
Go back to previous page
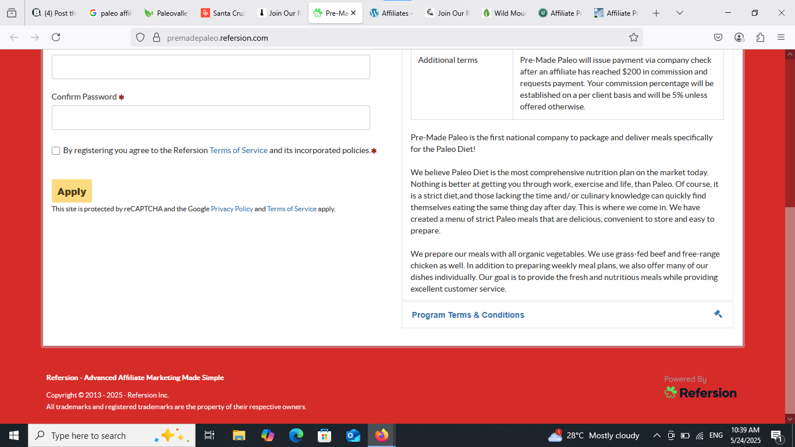(14, 37)
